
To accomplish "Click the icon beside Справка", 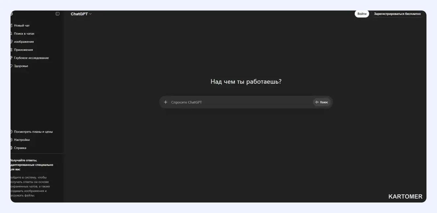I will point(11,148).
